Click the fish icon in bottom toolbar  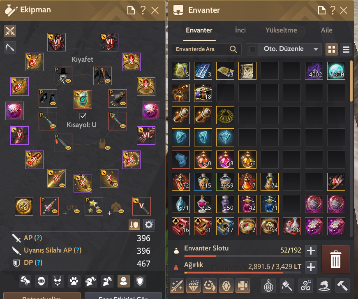click(324, 285)
